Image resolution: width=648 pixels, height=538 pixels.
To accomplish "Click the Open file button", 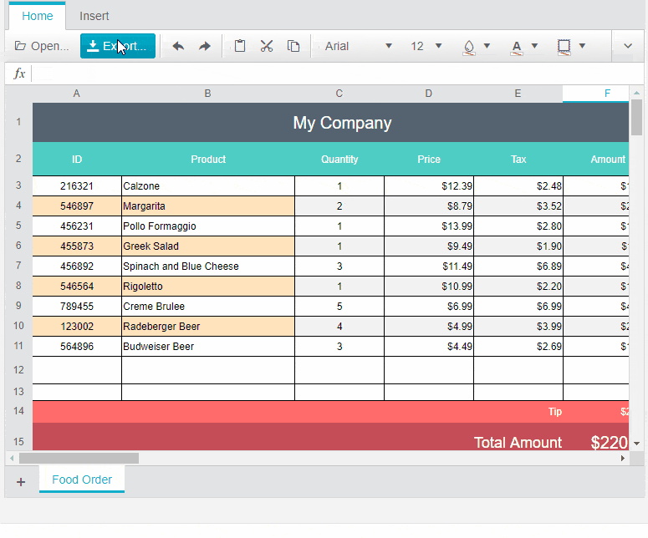I will 42,46.
